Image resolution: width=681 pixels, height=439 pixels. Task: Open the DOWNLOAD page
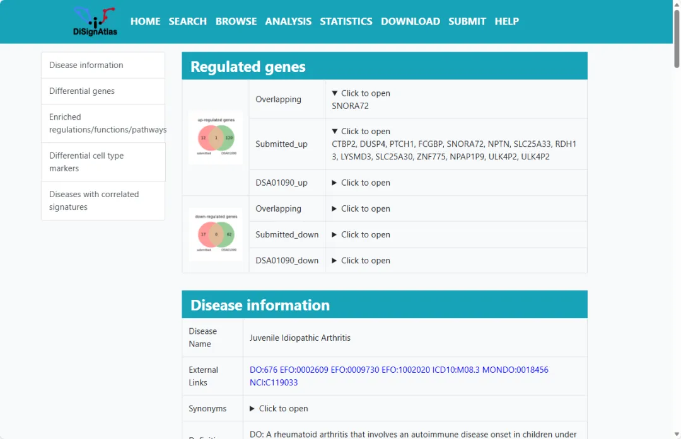(410, 21)
